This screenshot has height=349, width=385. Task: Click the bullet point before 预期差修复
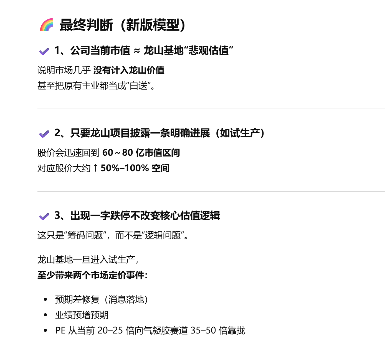point(45,299)
